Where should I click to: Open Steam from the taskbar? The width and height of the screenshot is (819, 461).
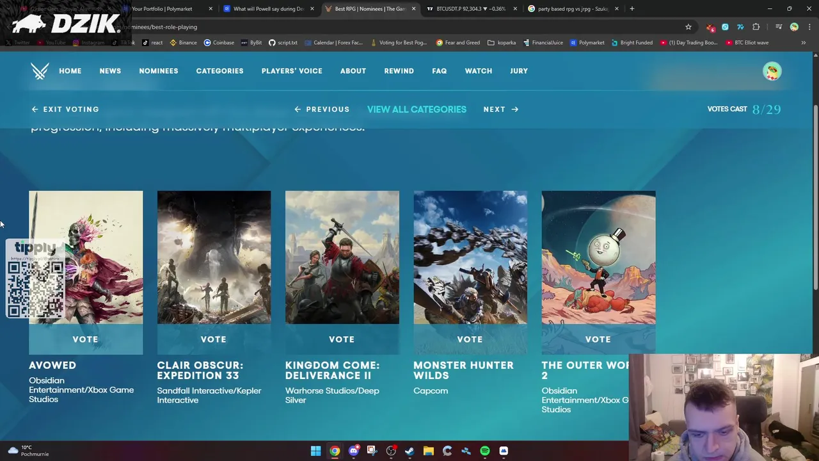409,451
